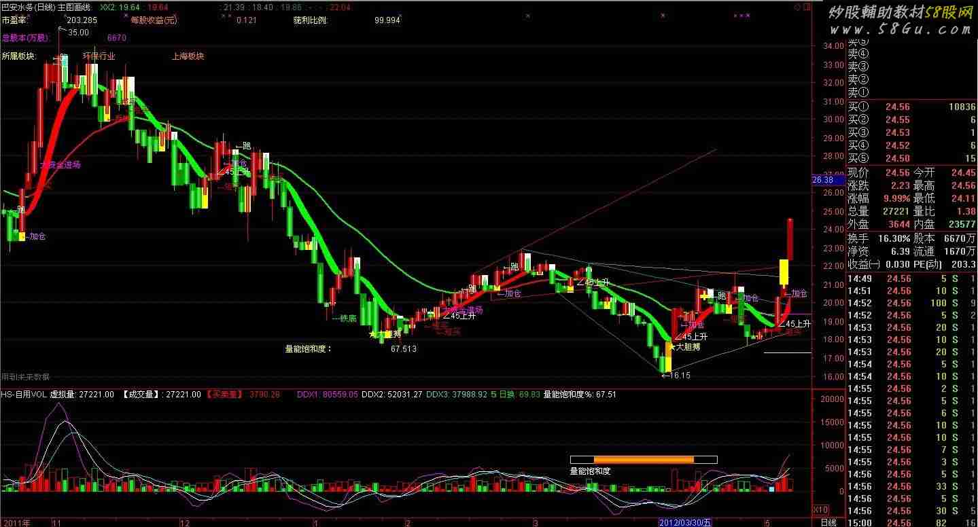Screen dimensions: 978x527
Task: Click the highlighted 2012/03/30 date marker
Action: [x=686, y=522]
